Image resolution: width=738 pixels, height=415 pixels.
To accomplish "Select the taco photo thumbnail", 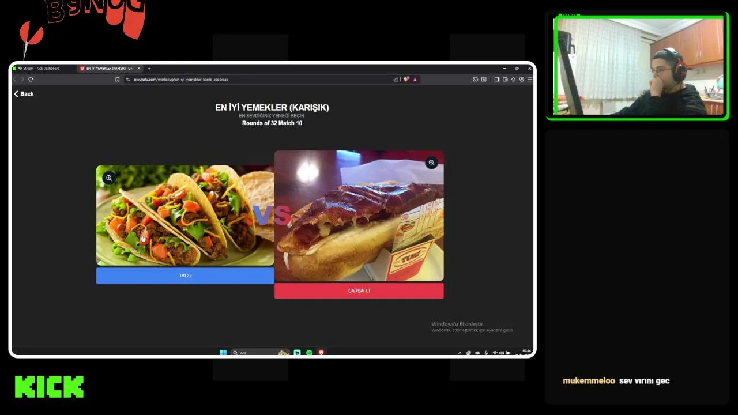I will pyautogui.click(x=185, y=216).
